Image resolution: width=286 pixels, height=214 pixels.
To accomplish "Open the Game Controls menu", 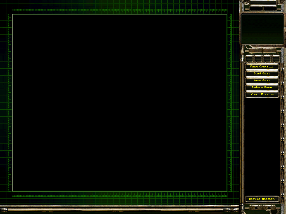I will pos(262,67).
